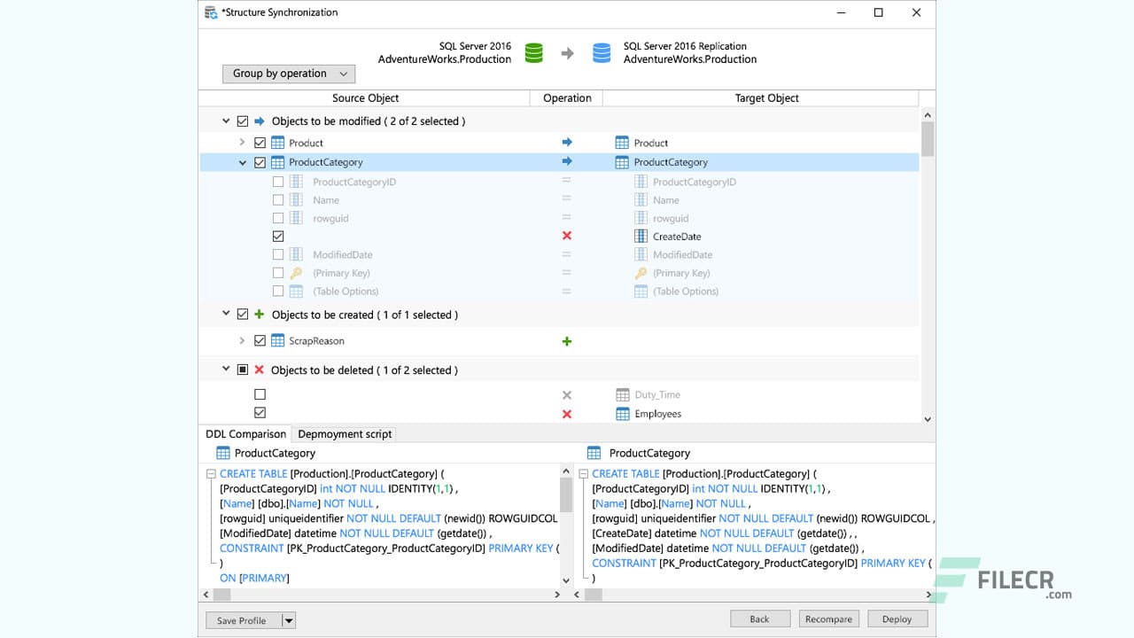Click the blue arrow operation icon for Product
The height and width of the screenshot is (638, 1134).
pyautogui.click(x=566, y=142)
